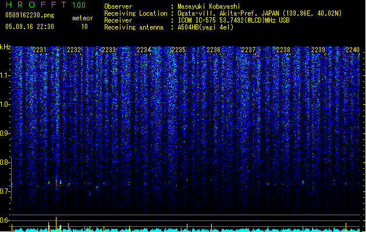Screen dimensions: 366x232
Task: Click the 2239 time marker
Action: pyautogui.click(x=318, y=50)
